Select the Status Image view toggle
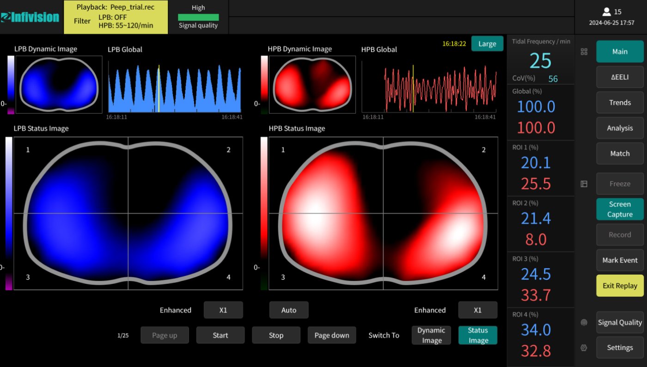Image resolution: width=647 pixels, height=367 pixels. pos(477,335)
